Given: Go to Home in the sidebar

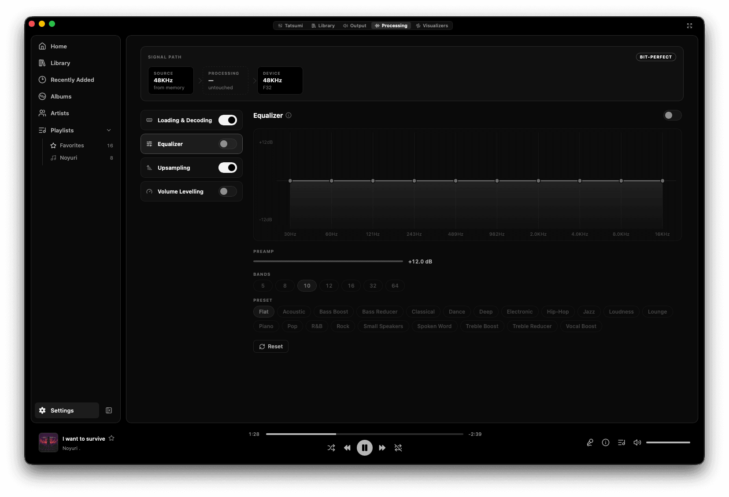Looking at the screenshot, I should point(75,46).
